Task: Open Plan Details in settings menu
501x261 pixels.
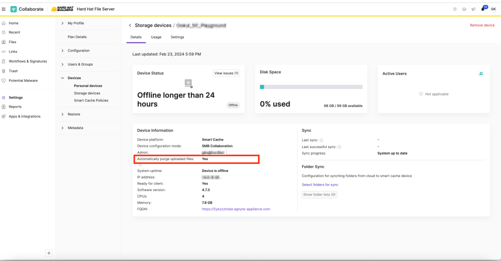Action: (77, 36)
